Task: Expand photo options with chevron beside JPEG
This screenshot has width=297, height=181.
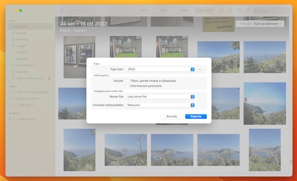Action: (200, 70)
